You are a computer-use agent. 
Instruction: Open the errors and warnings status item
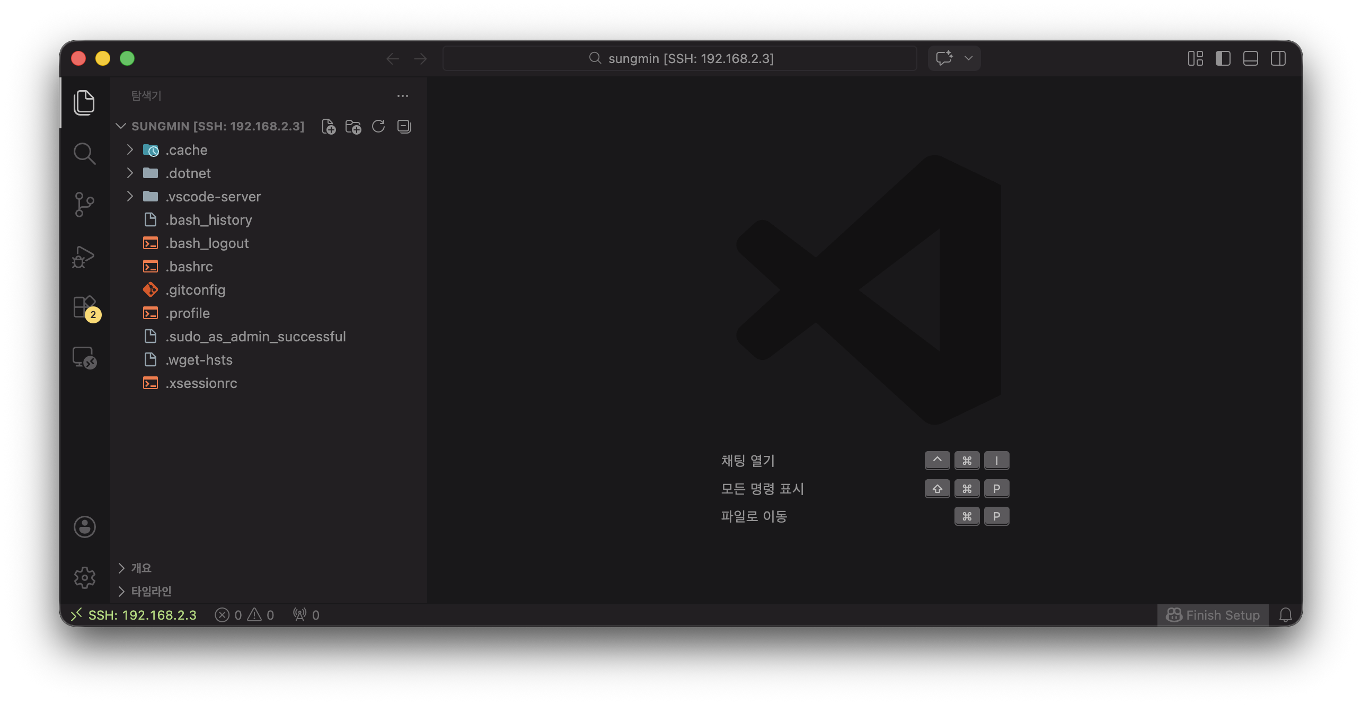tap(244, 615)
